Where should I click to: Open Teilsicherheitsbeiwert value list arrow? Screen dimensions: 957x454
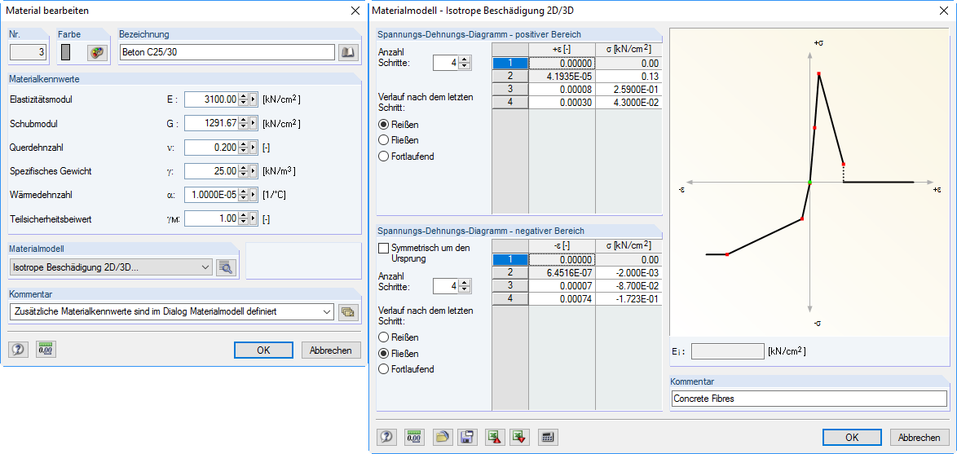tap(254, 218)
